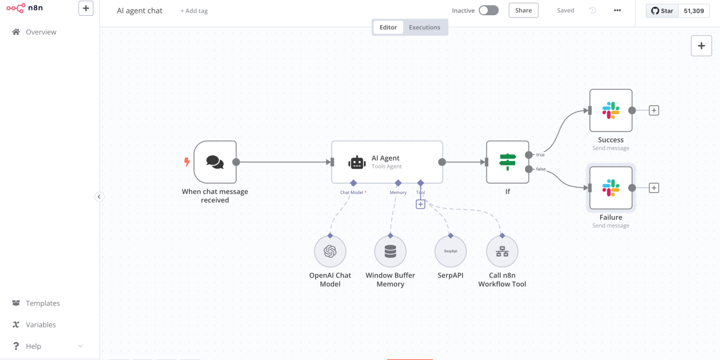Open Overview from the sidebar

(x=39, y=31)
